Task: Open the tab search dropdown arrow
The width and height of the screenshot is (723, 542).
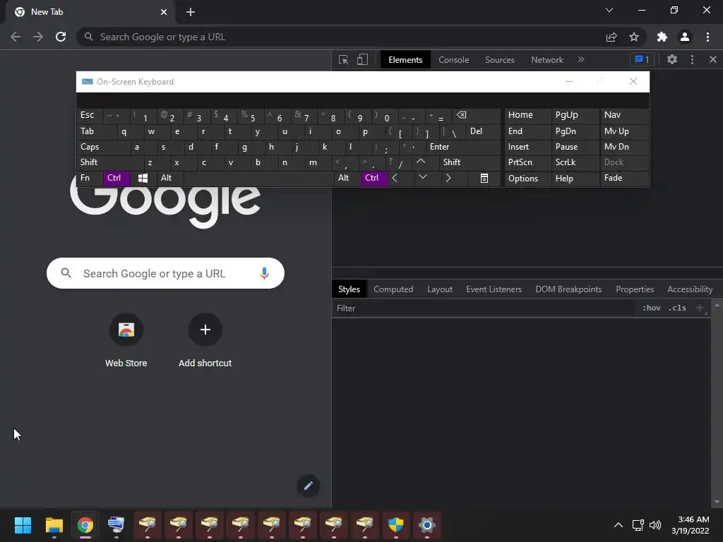Action: tap(609, 10)
